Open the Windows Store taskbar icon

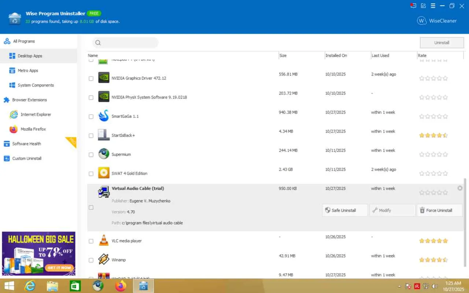[x=75, y=286]
